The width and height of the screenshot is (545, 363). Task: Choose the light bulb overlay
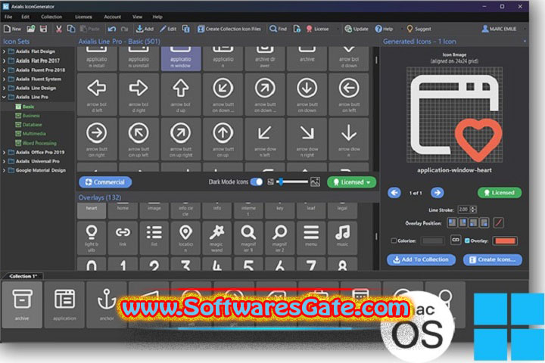click(x=92, y=237)
